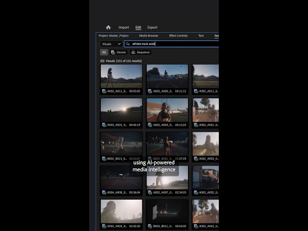
Task: Click the 00:13:23 duration label
Action: pyautogui.click(x=180, y=125)
